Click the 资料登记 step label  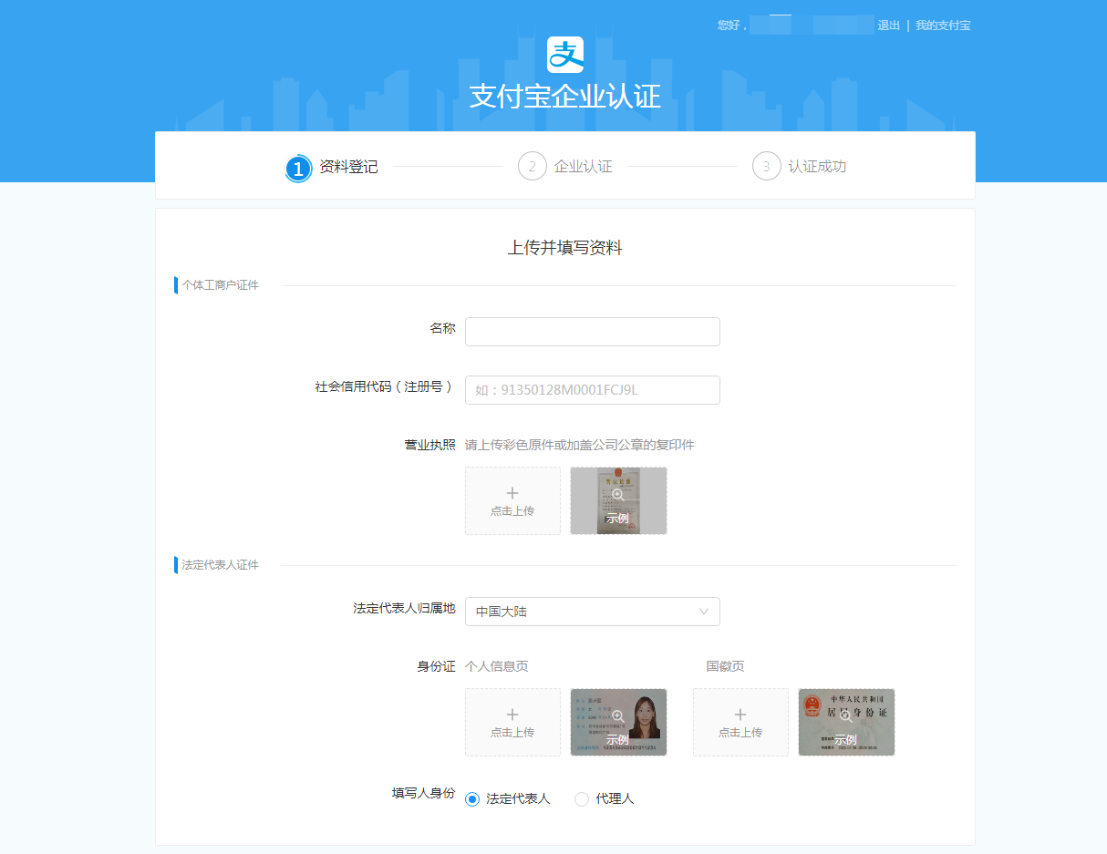click(348, 167)
